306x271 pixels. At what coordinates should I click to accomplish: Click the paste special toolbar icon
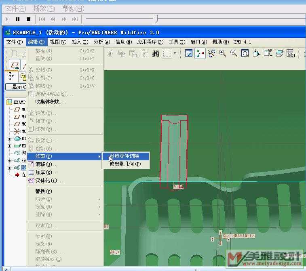tap(144, 53)
